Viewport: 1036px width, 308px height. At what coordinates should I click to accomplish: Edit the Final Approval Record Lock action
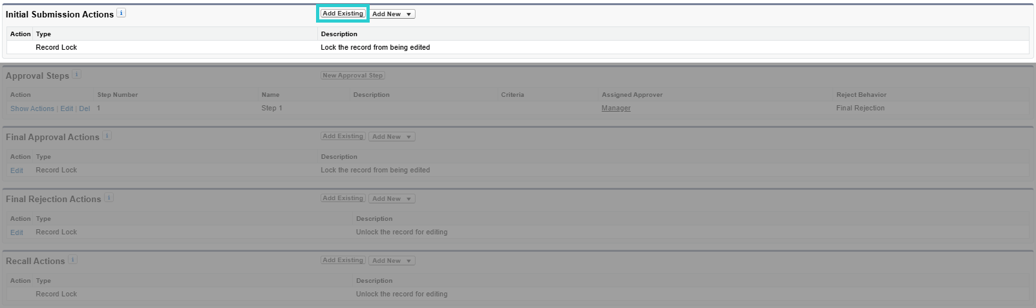pos(17,170)
